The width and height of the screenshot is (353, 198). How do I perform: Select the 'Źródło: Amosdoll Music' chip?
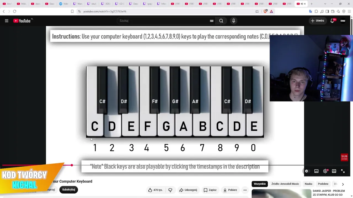click(285, 184)
